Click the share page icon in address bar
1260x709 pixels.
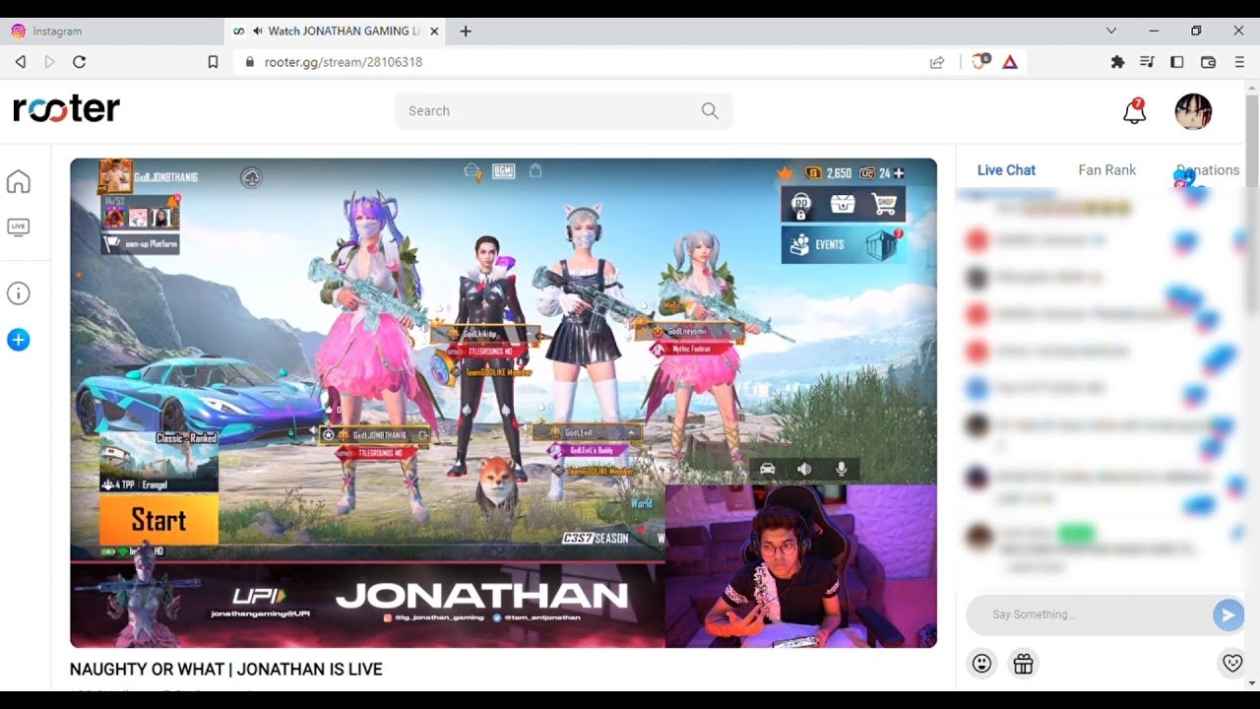pyautogui.click(x=937, y=62)
